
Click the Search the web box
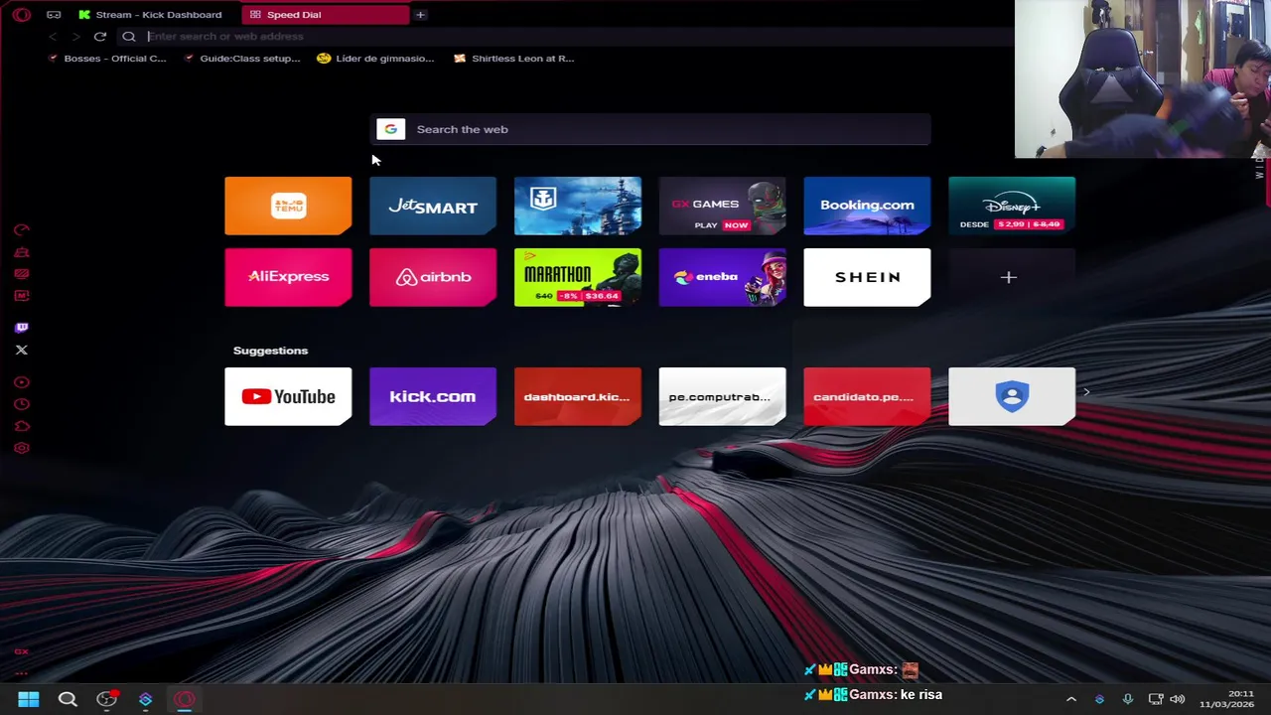pyautogui.click(x=650, y=129)
